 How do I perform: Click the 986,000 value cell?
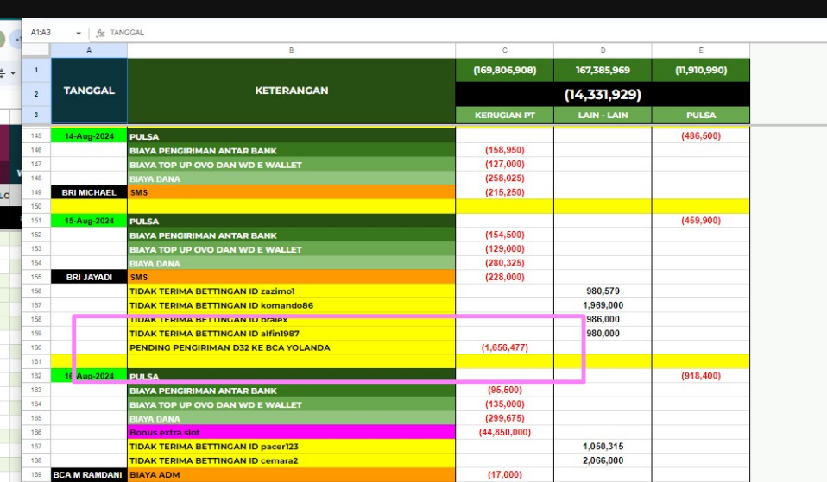pos(603,319)
